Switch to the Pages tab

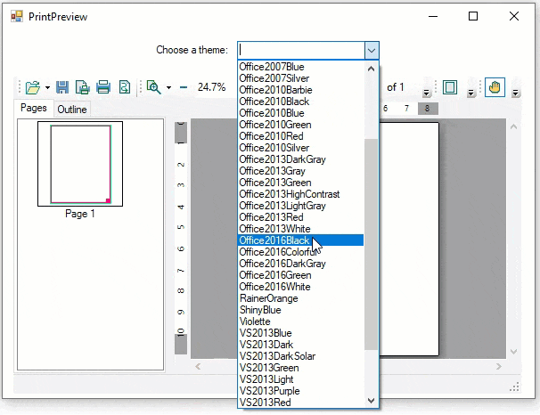pos(34,109)
